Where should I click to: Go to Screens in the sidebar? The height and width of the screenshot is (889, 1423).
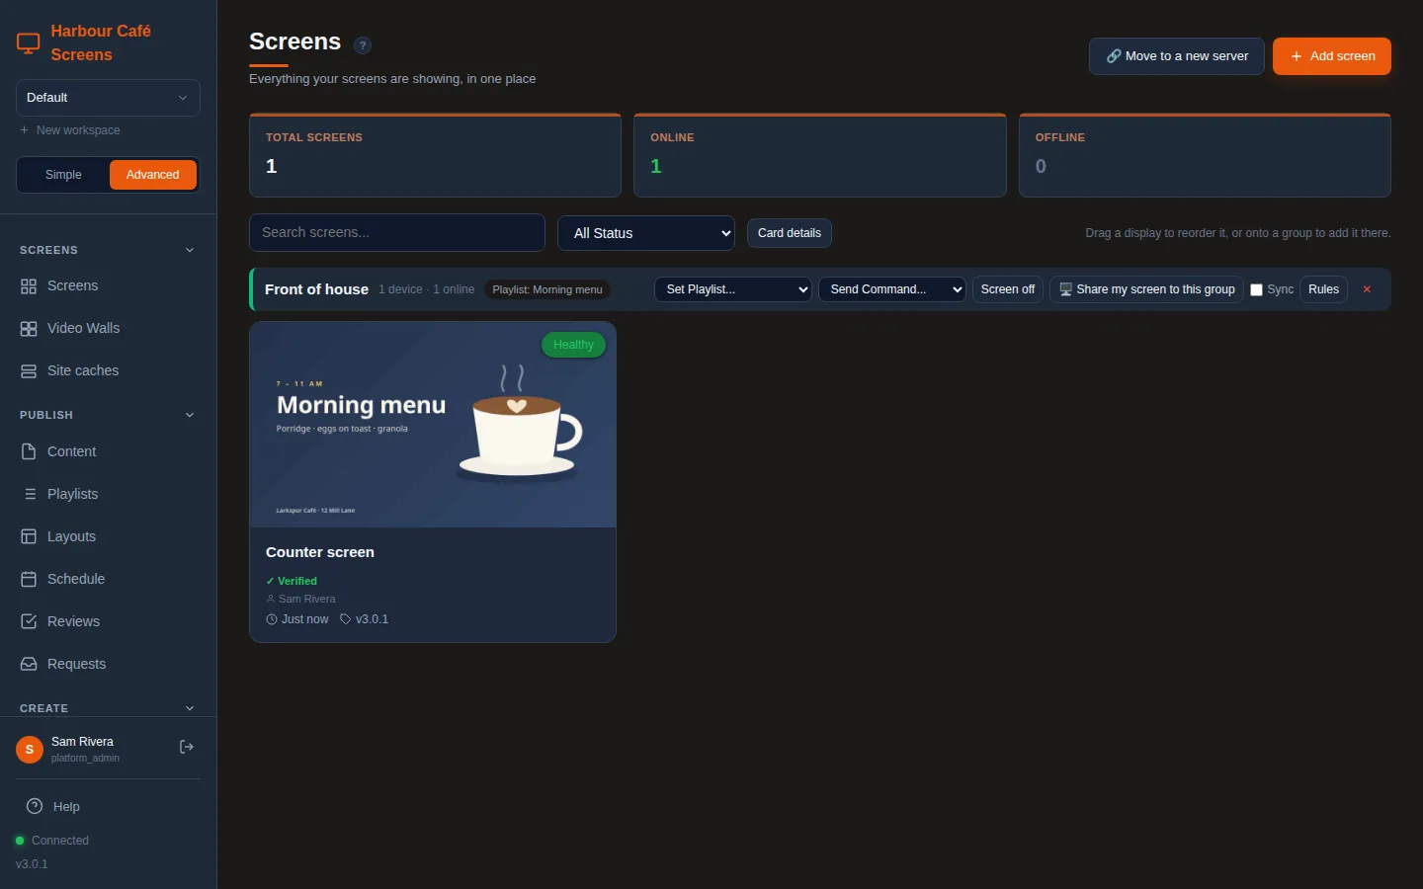[x=108, y=286]
